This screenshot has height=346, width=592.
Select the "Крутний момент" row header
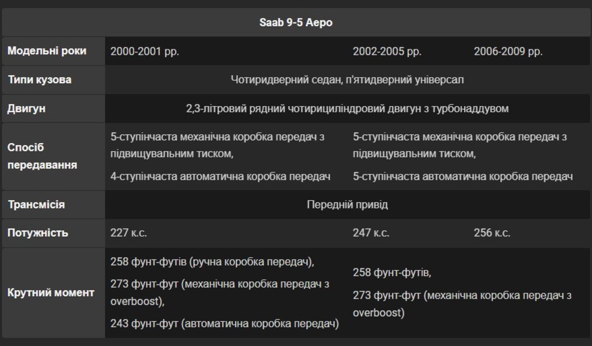click(51, 293)
